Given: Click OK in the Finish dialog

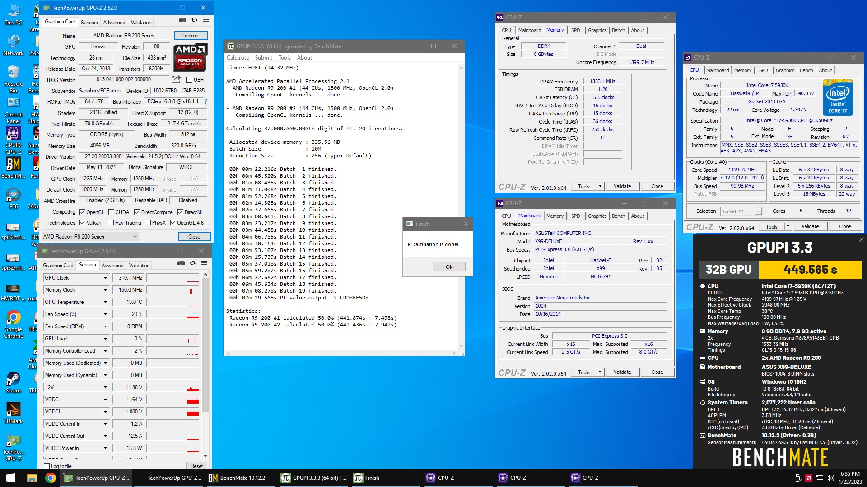Looking at the screenshot, I should [x=449, y=267].
